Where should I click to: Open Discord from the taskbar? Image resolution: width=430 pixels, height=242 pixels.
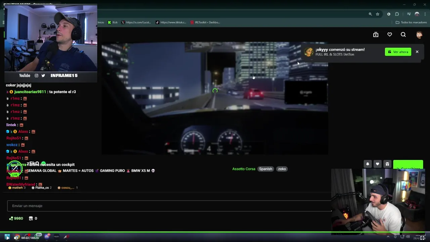pos(47,237)
